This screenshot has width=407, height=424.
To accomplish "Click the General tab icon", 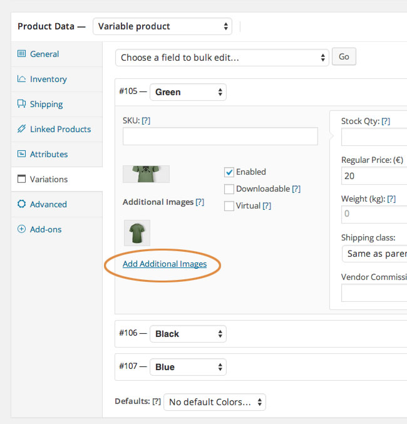I will pyautogui.click(x=22, y=54).
